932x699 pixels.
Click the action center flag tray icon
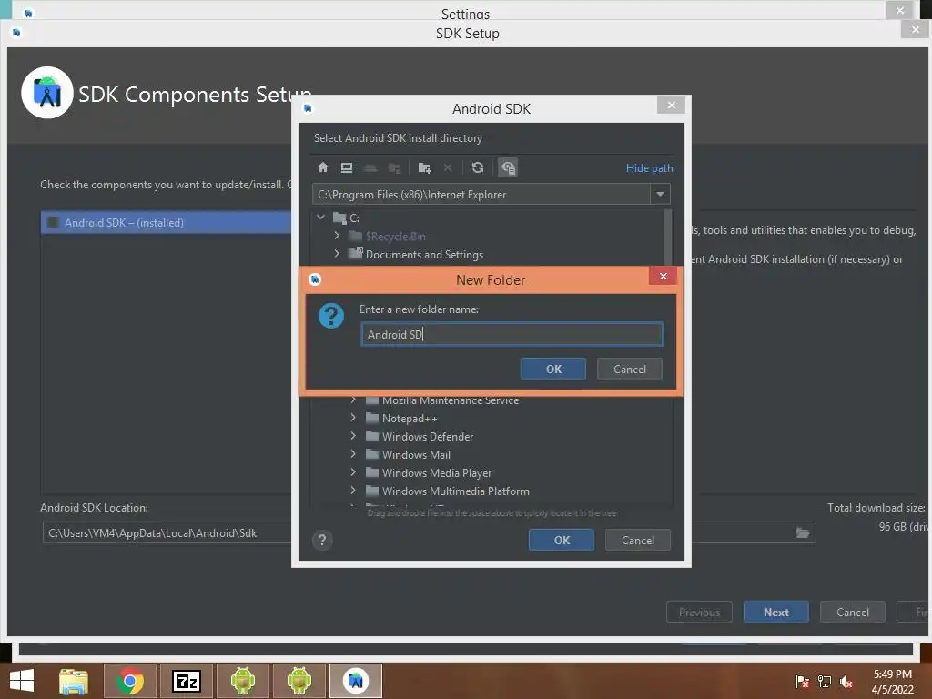point(802,682)
